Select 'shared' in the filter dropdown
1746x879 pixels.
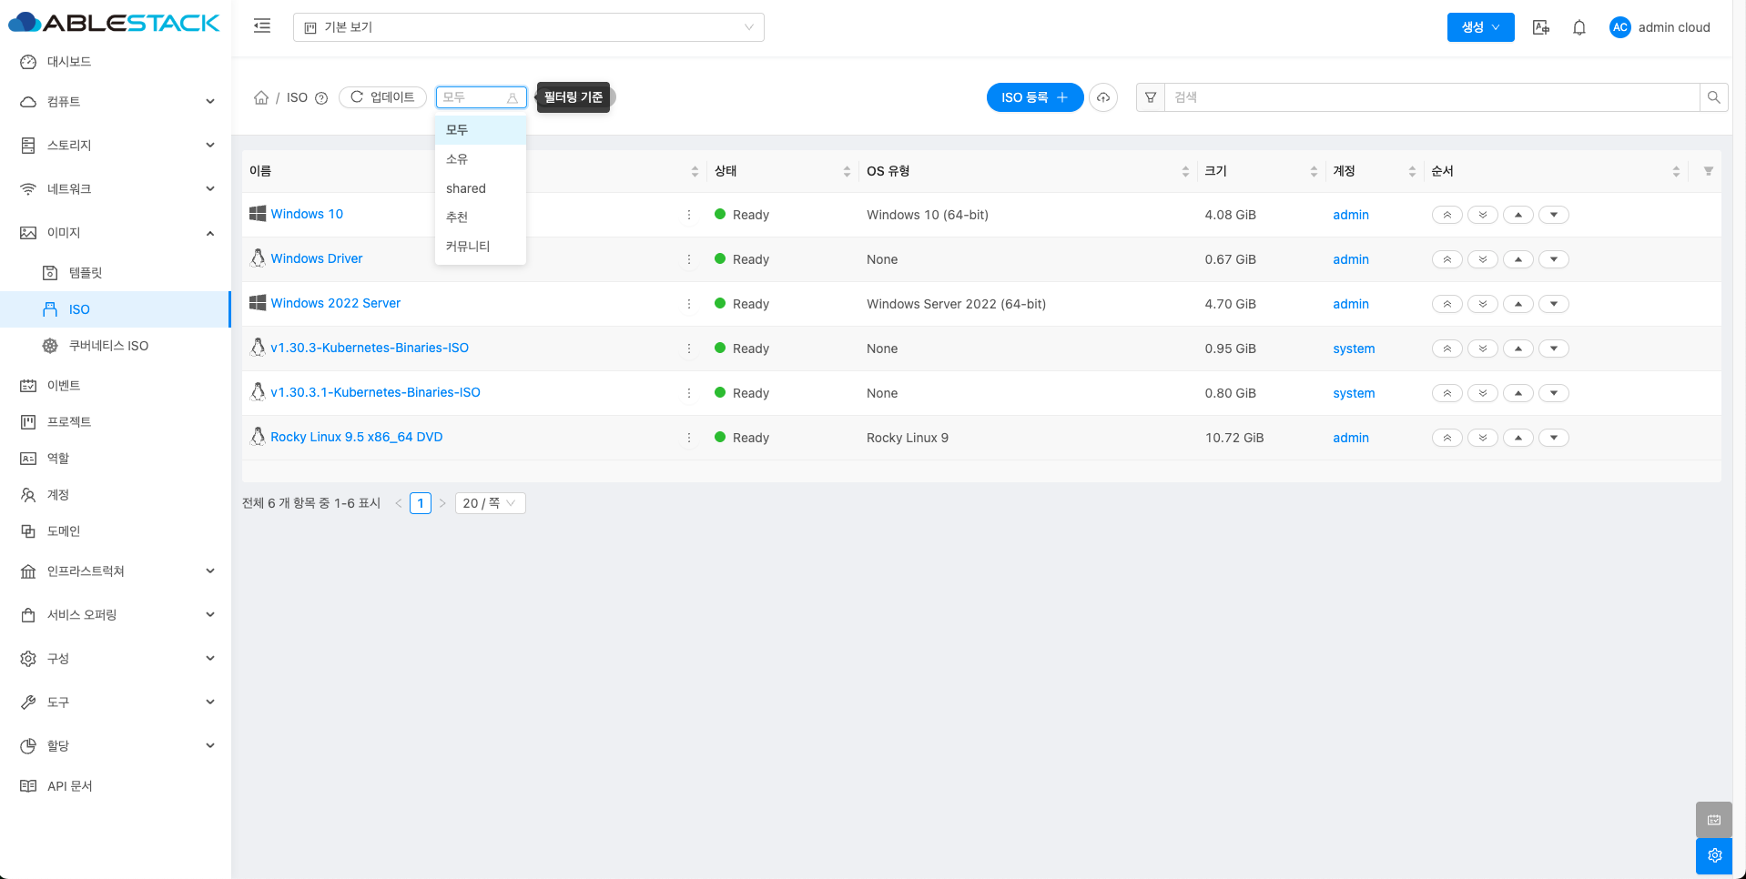tap(466, 188)
